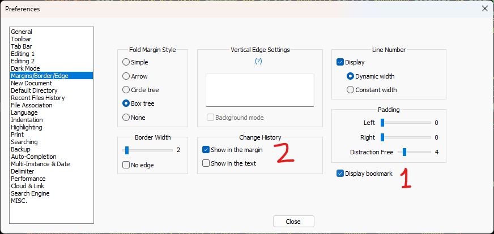Choose Arrow fold margin style

click(126, 76)
